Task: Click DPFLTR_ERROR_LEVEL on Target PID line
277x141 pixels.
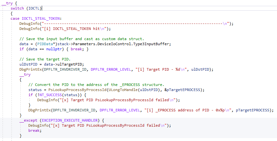Action: [111, 69]
